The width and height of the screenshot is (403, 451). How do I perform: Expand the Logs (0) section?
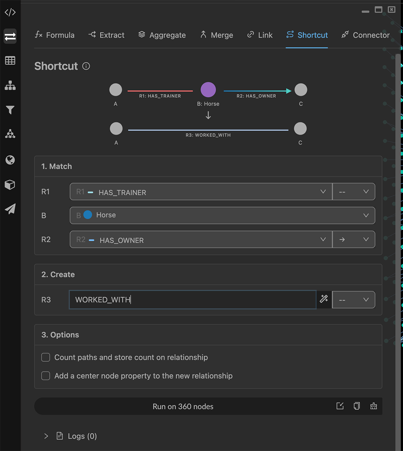pos(46,436)
